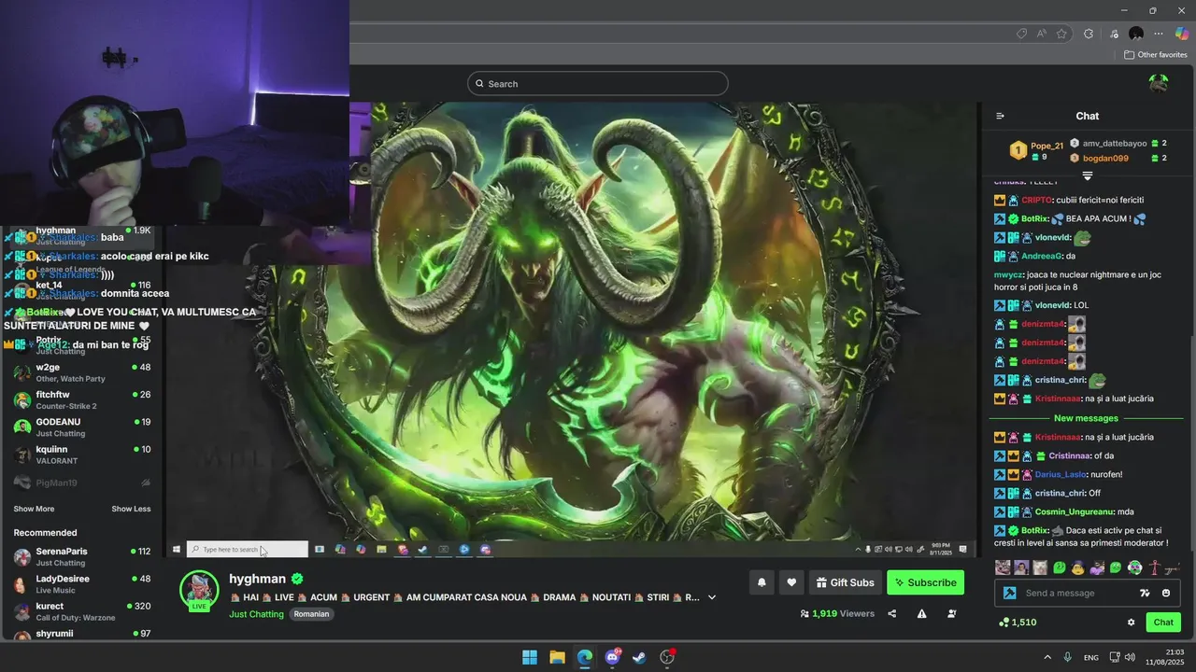Click Show Less in the following list
This screenshot has width=1196, height=672.
[x=131, y=509]
